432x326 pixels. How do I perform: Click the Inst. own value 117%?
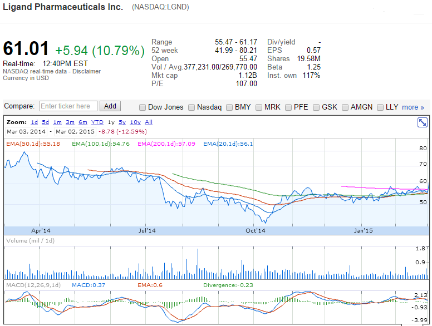[x=311, y=76]
